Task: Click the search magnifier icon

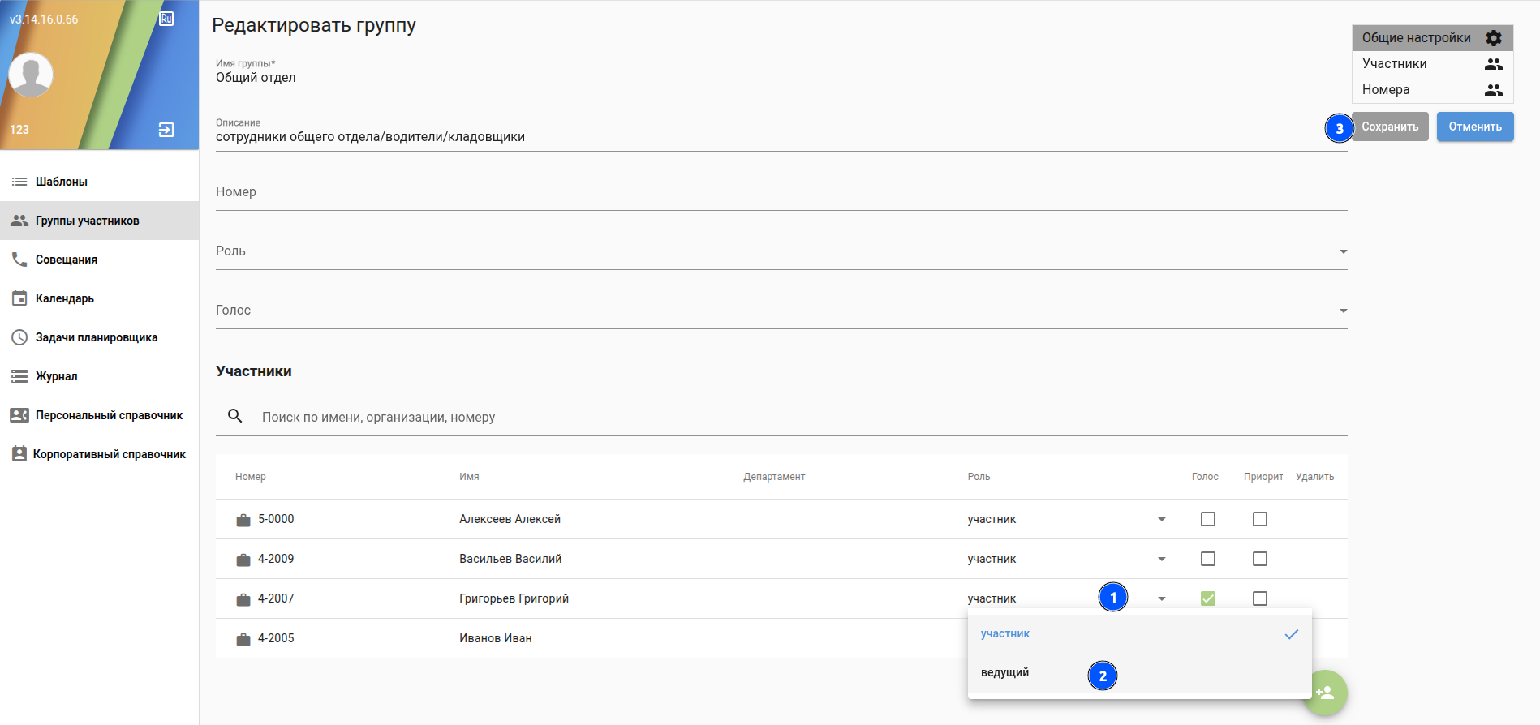Action: pyautogui.click(x=235, y=416)
